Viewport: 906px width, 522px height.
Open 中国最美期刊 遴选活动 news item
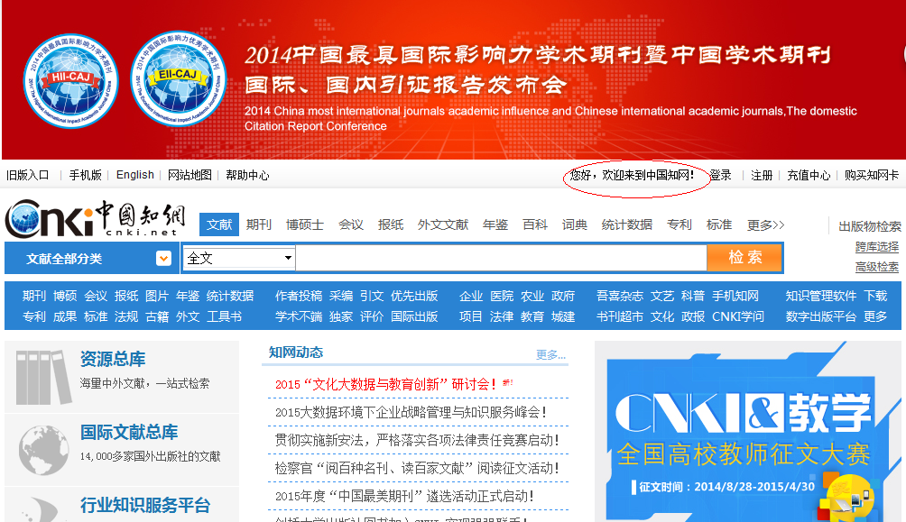coord(404,496)
